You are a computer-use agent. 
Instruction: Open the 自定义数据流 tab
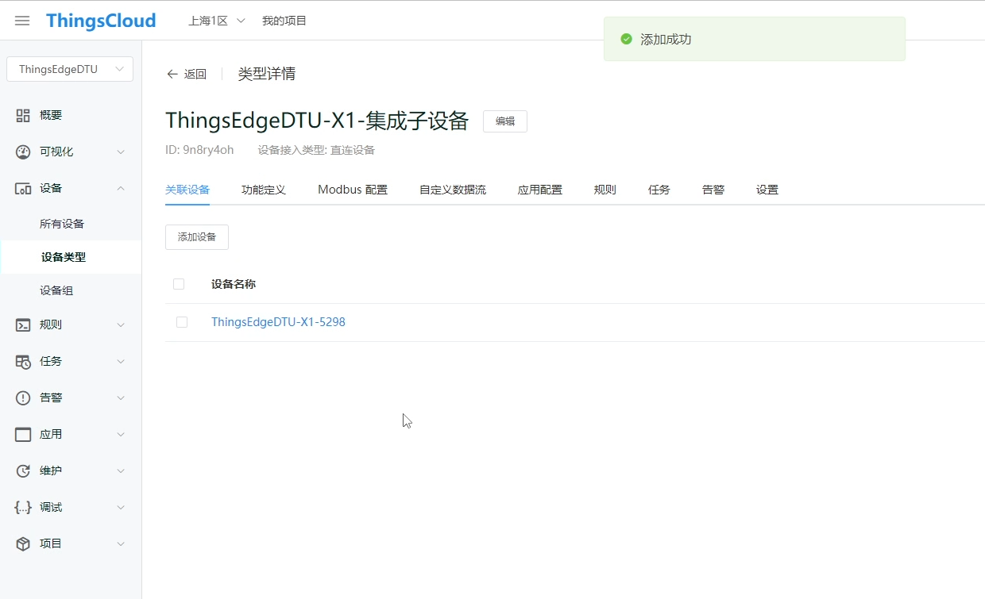click(453, 190)
